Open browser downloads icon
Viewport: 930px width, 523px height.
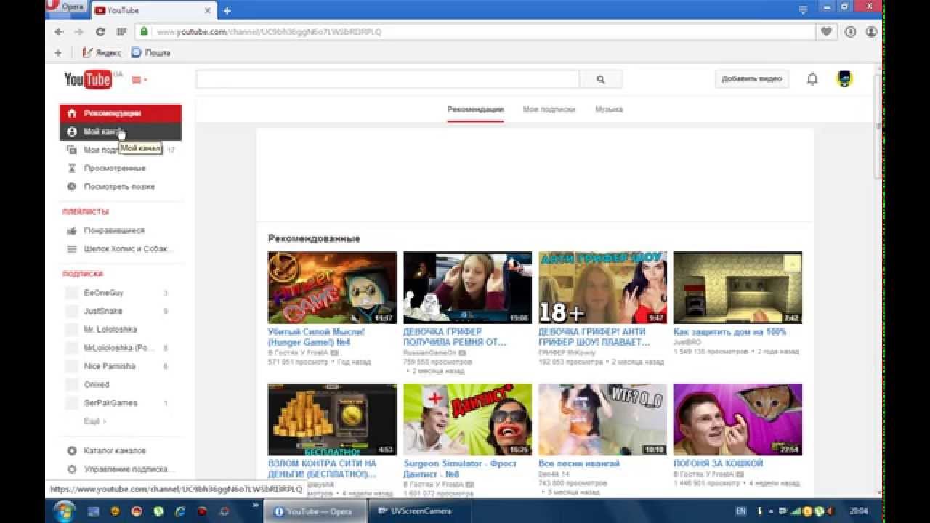[850, 32]
